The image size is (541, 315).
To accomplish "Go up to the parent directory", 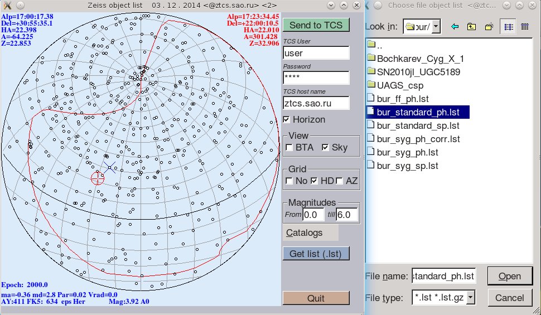I will point(472,27).
